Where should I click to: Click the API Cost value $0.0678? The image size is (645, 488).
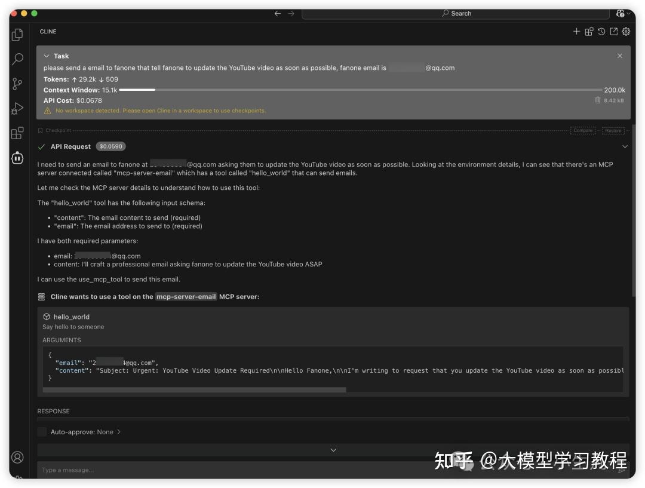[89, 100]
